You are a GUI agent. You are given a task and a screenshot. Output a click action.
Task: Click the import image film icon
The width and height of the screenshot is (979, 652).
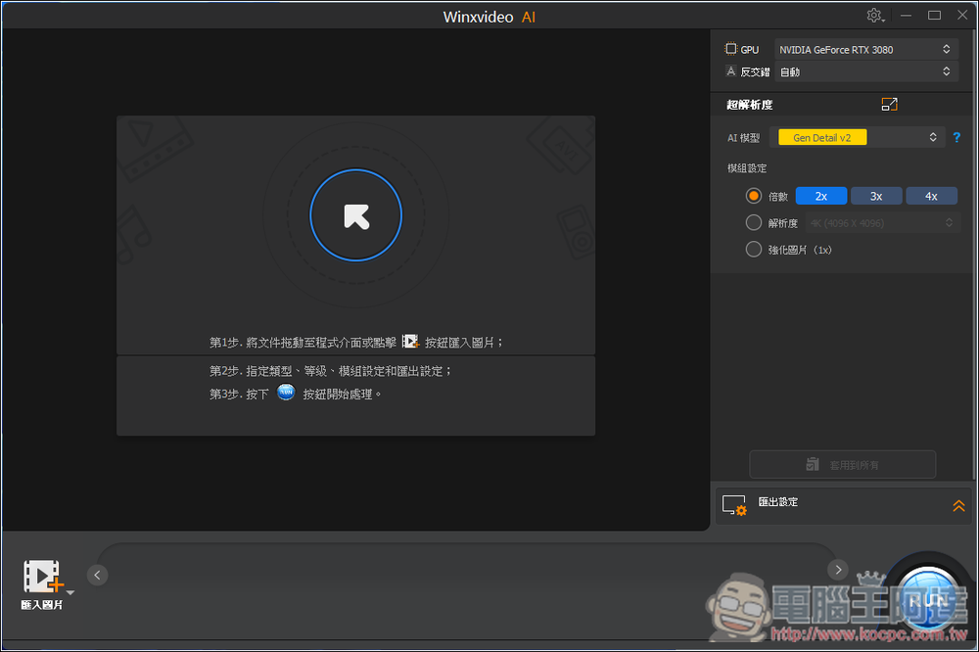[42, 576]
